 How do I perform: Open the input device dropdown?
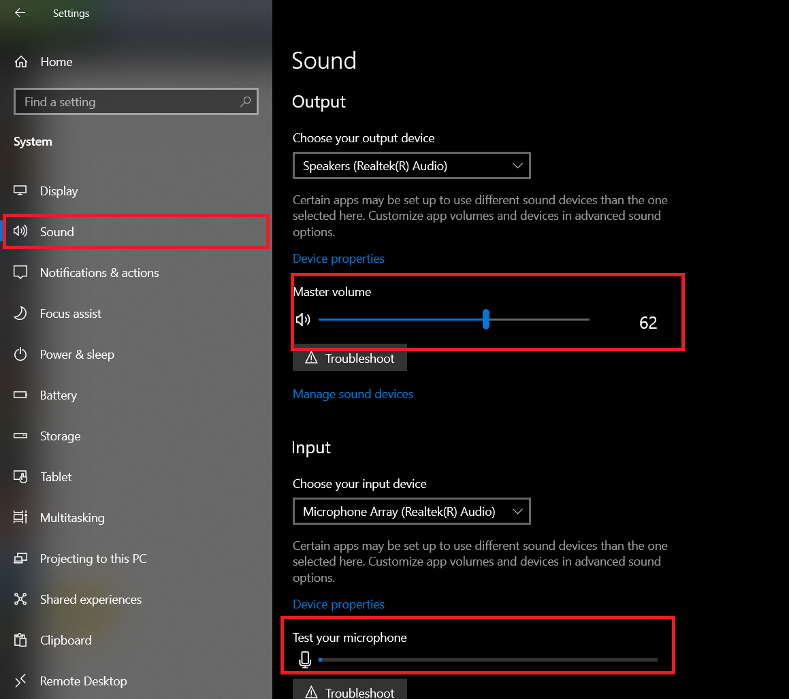pyautogui.click(x=411, y=512)
